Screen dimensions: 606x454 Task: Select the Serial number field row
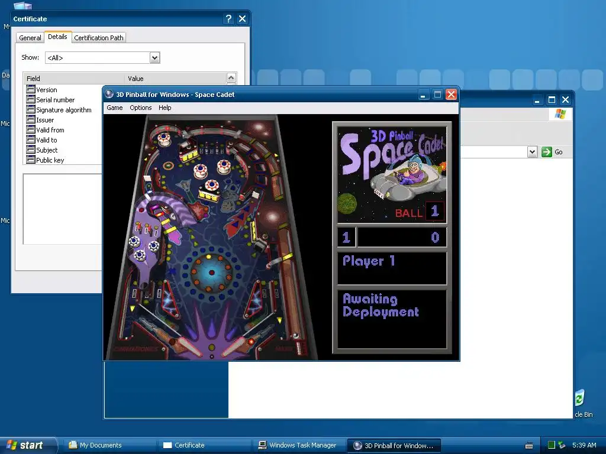[x=64, y=99]
